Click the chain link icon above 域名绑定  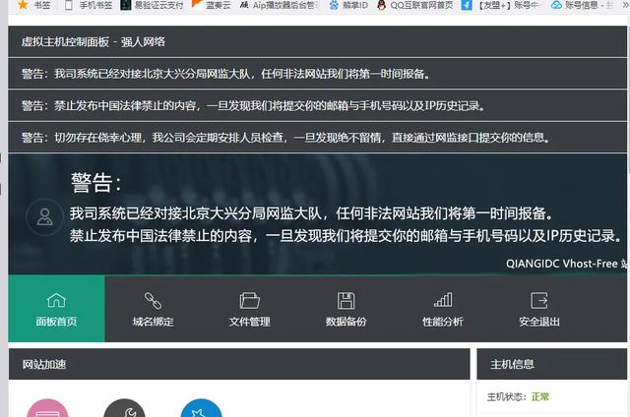coord(154,300)
